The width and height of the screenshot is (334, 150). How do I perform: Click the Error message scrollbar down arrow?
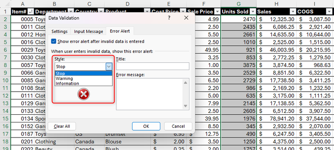click(185, 106)
